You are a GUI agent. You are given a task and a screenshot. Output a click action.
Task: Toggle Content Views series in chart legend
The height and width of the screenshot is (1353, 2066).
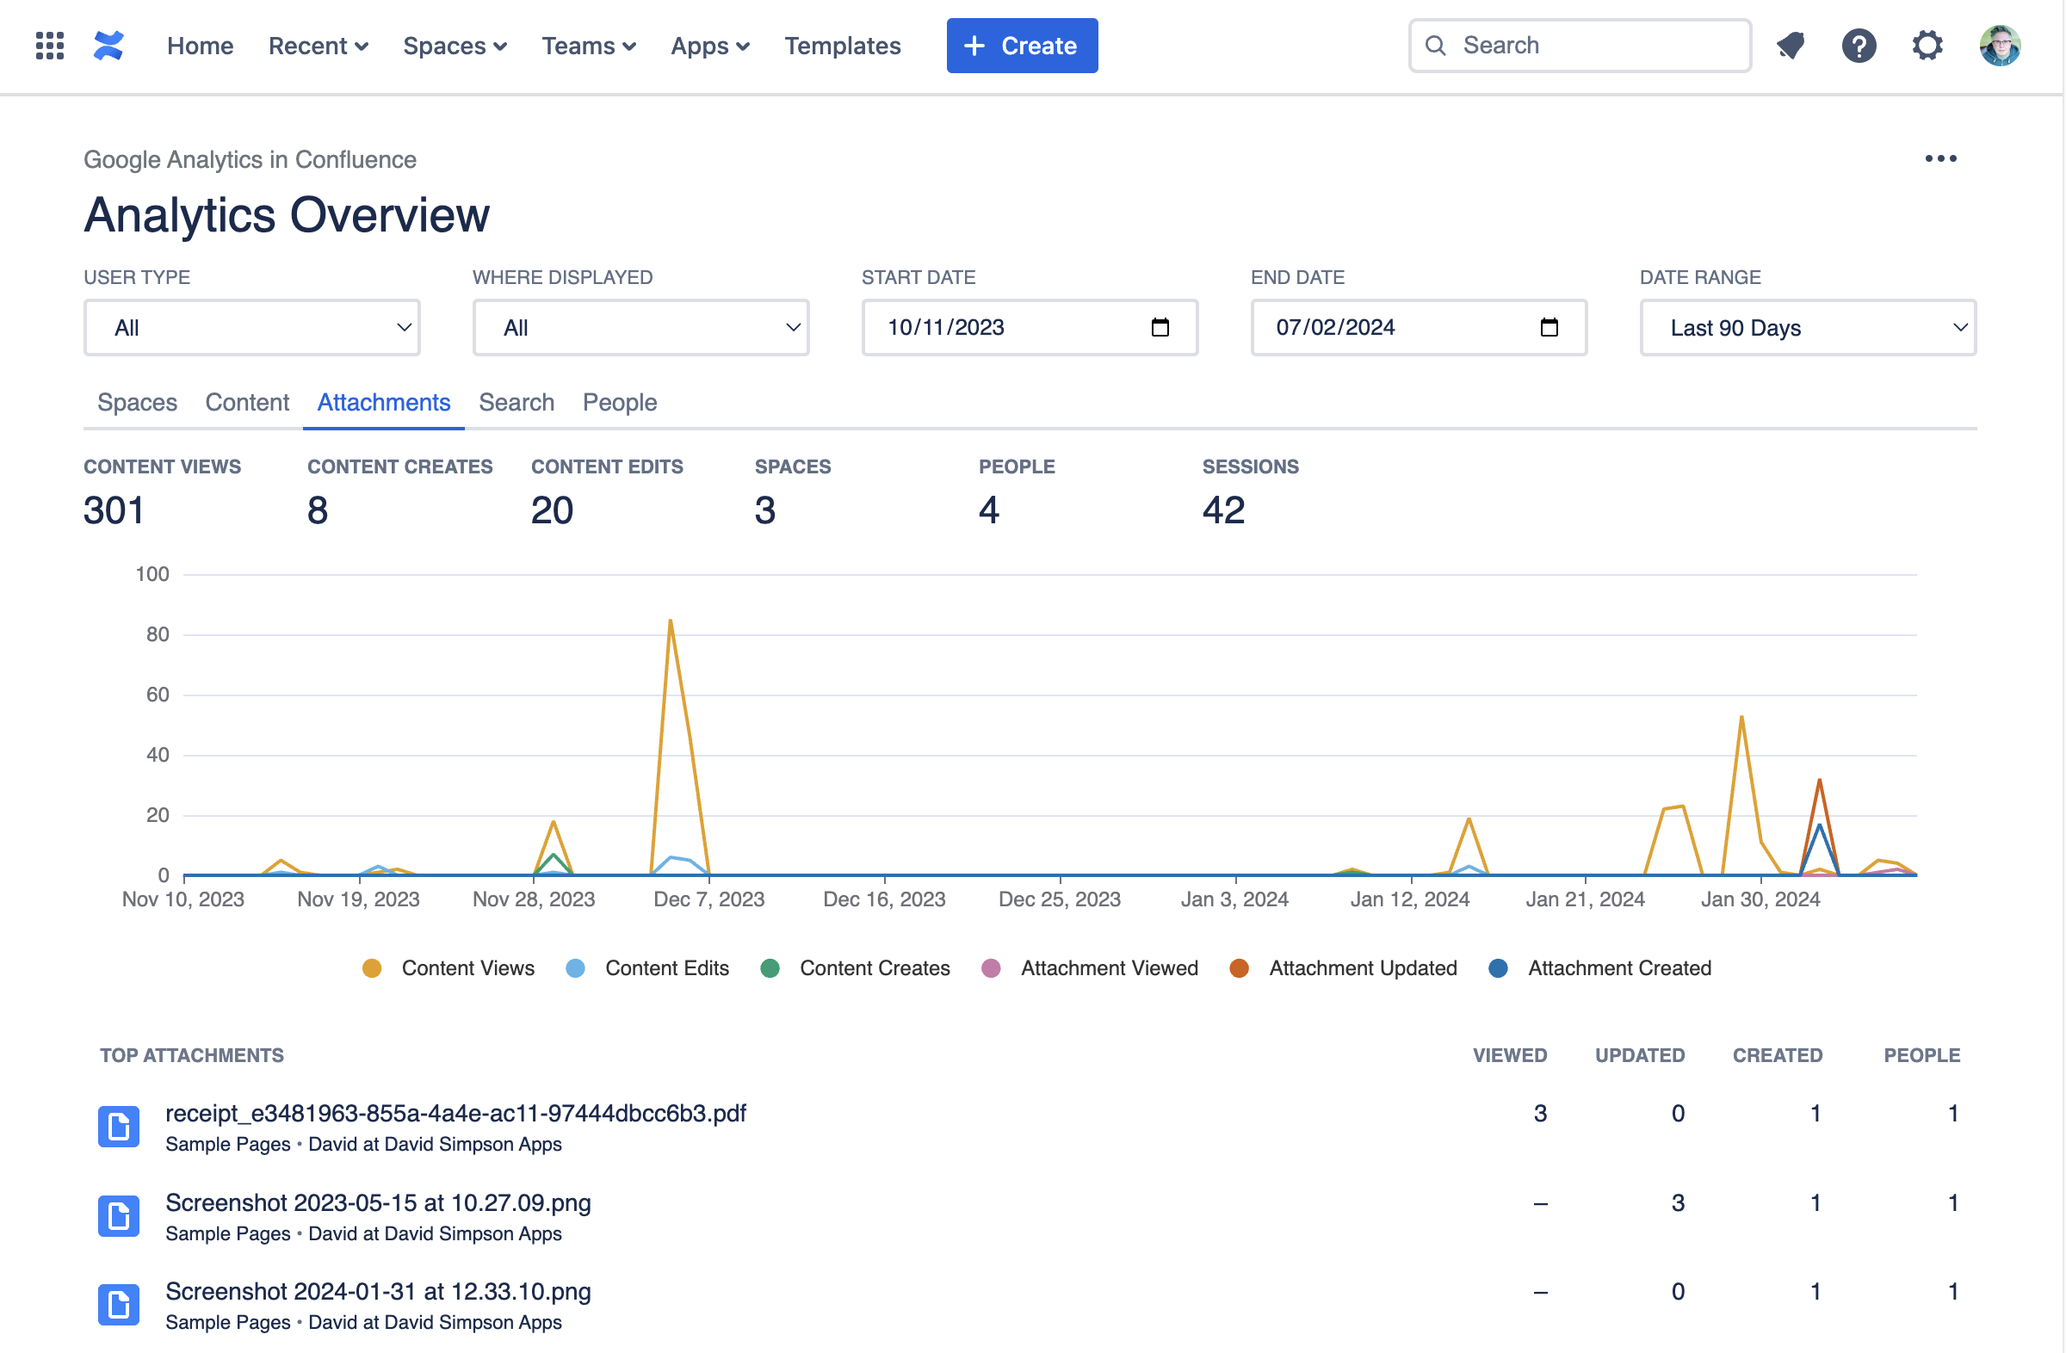(x=448, y=968)
